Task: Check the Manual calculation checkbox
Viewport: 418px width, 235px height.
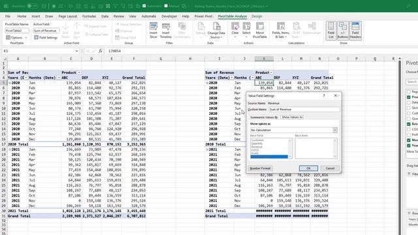Action: pyautogui.click(x=166, y=6)
